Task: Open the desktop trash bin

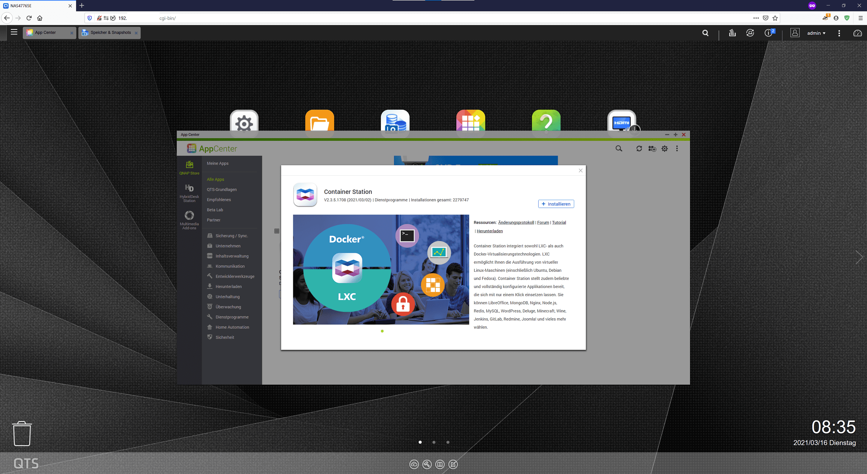Action: click(x=22, y=433)
